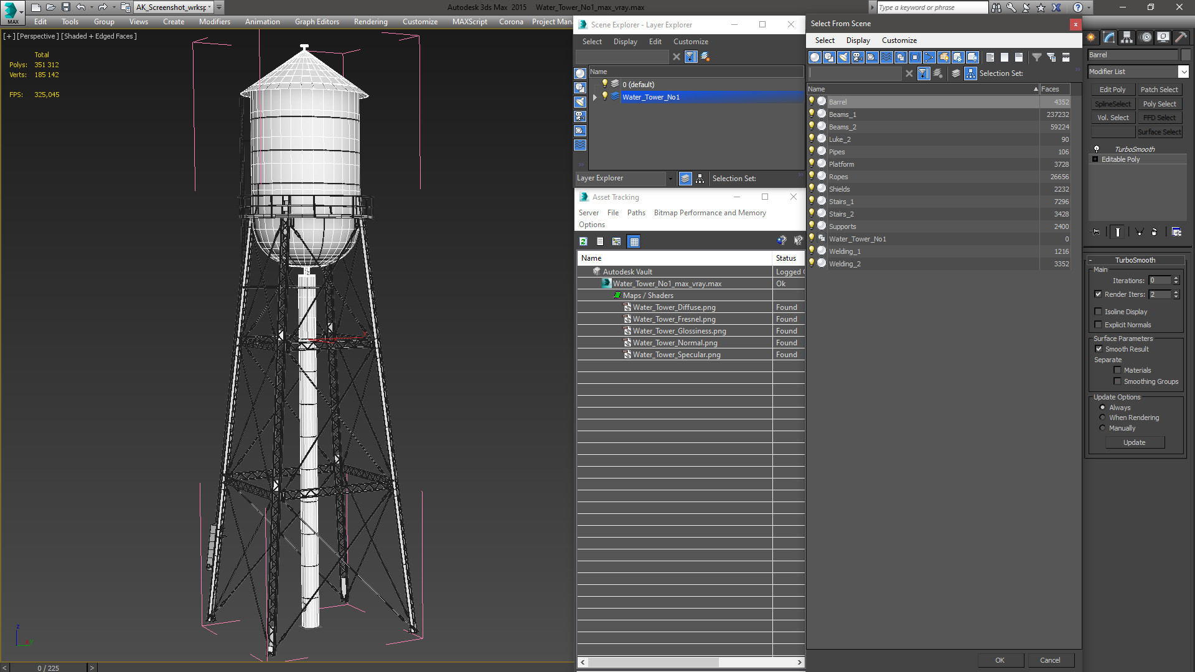Click the Update button in TurboSmooth

pos(1134,442)
